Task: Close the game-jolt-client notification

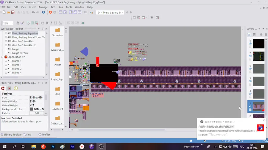Action: (x=264, y=120)
